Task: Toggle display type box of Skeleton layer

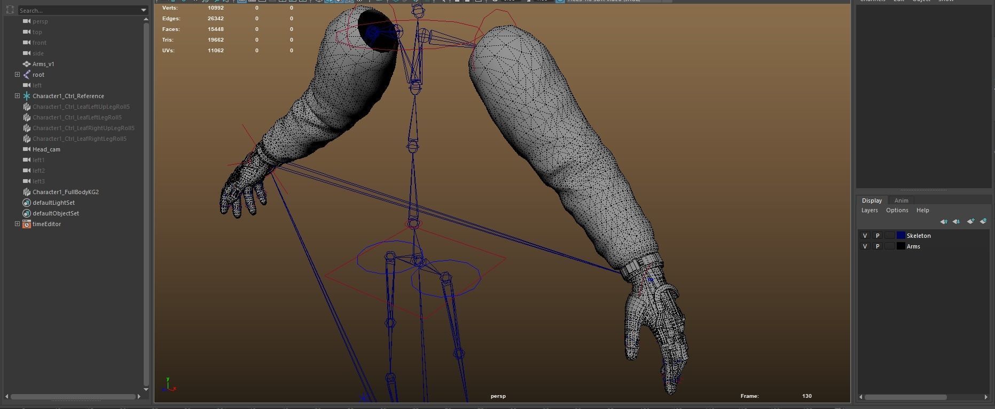Action: 890,236
